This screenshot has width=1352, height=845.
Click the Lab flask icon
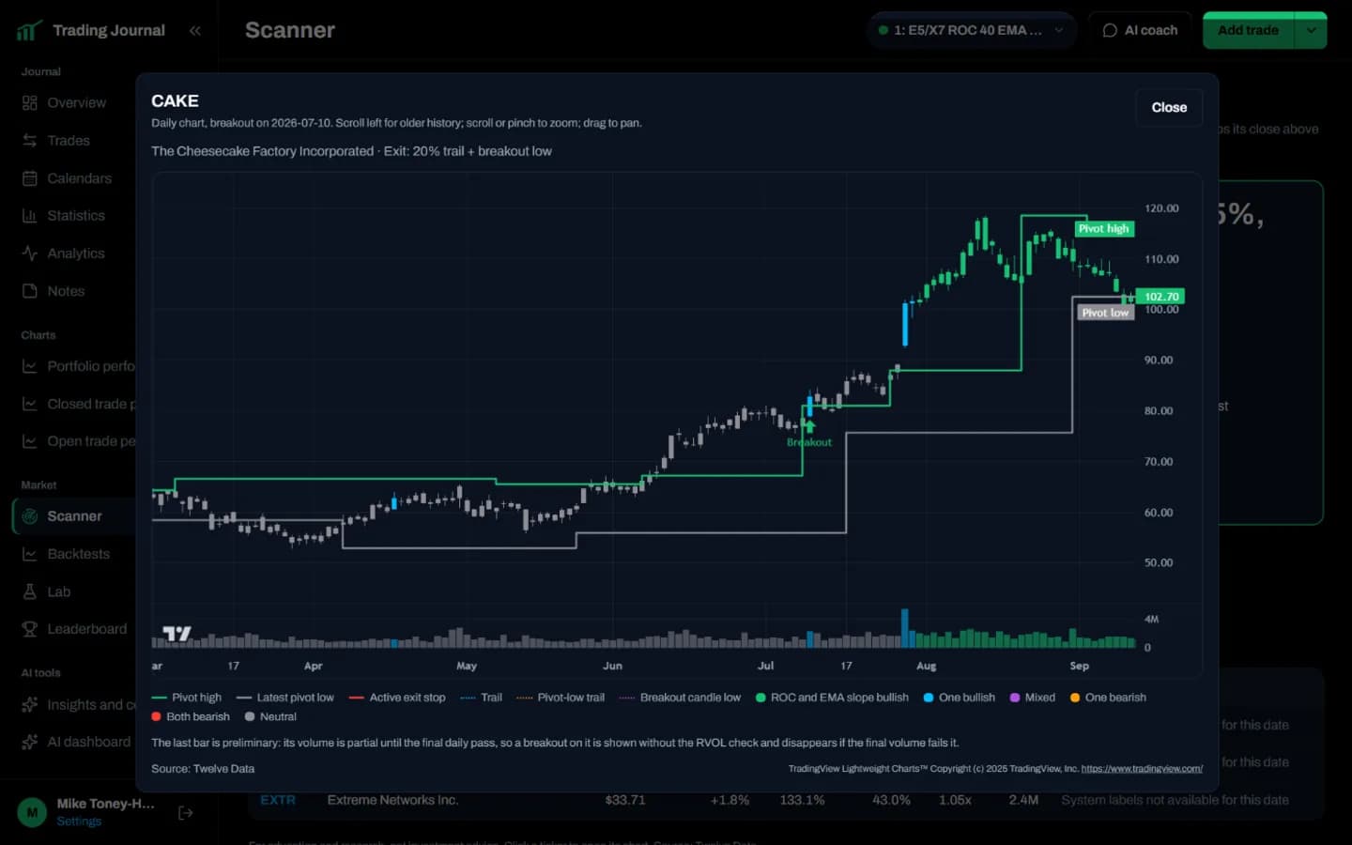(x=30, y=591)
